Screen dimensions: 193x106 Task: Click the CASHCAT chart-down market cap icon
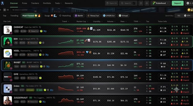tap(91, 28)
